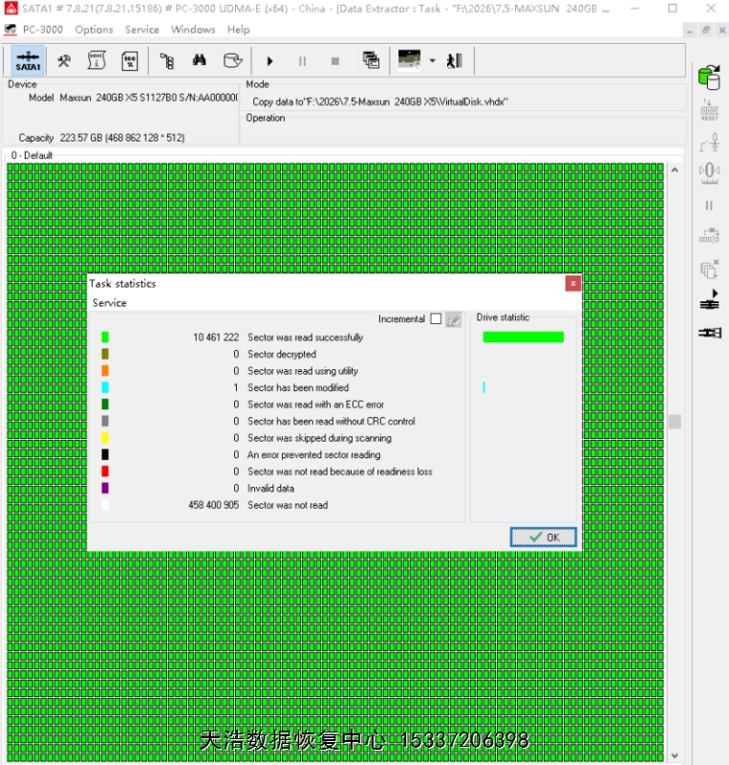
Task: Open the Options menu
Action: coord(95,30)
